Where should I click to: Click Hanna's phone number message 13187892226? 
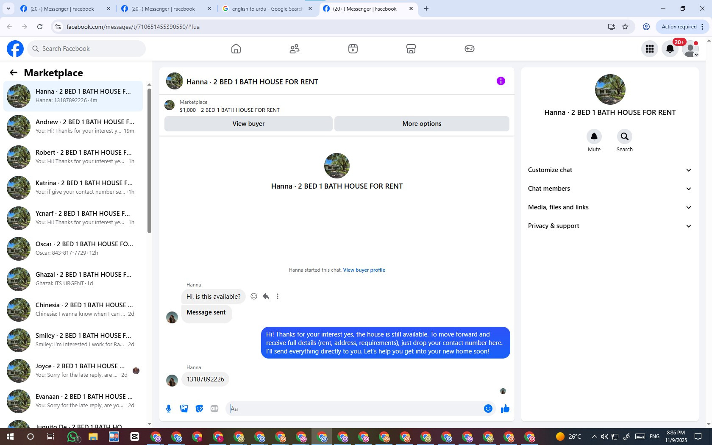pos(206,379)
